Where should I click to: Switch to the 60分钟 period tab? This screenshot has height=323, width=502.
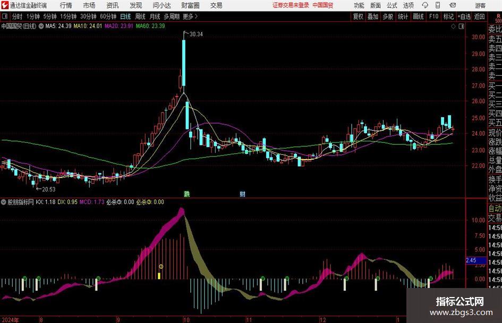(x=108, y=16)
